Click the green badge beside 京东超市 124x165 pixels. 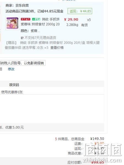click(x=36, y=19)
